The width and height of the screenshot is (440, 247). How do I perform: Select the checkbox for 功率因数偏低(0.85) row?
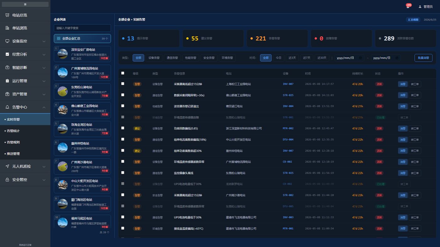point(123,128)
